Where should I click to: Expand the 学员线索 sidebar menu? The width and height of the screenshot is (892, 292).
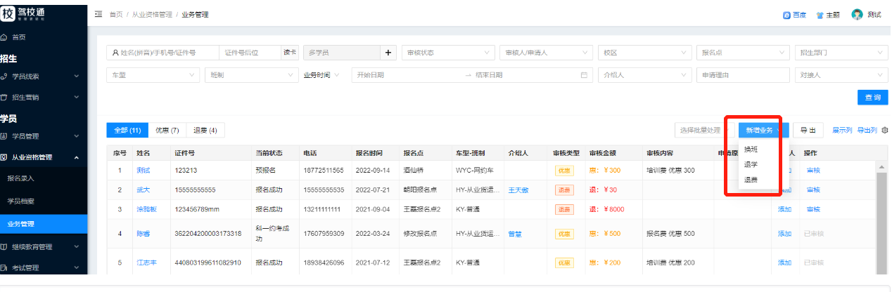pyautogui.click(x=44, y=77)
